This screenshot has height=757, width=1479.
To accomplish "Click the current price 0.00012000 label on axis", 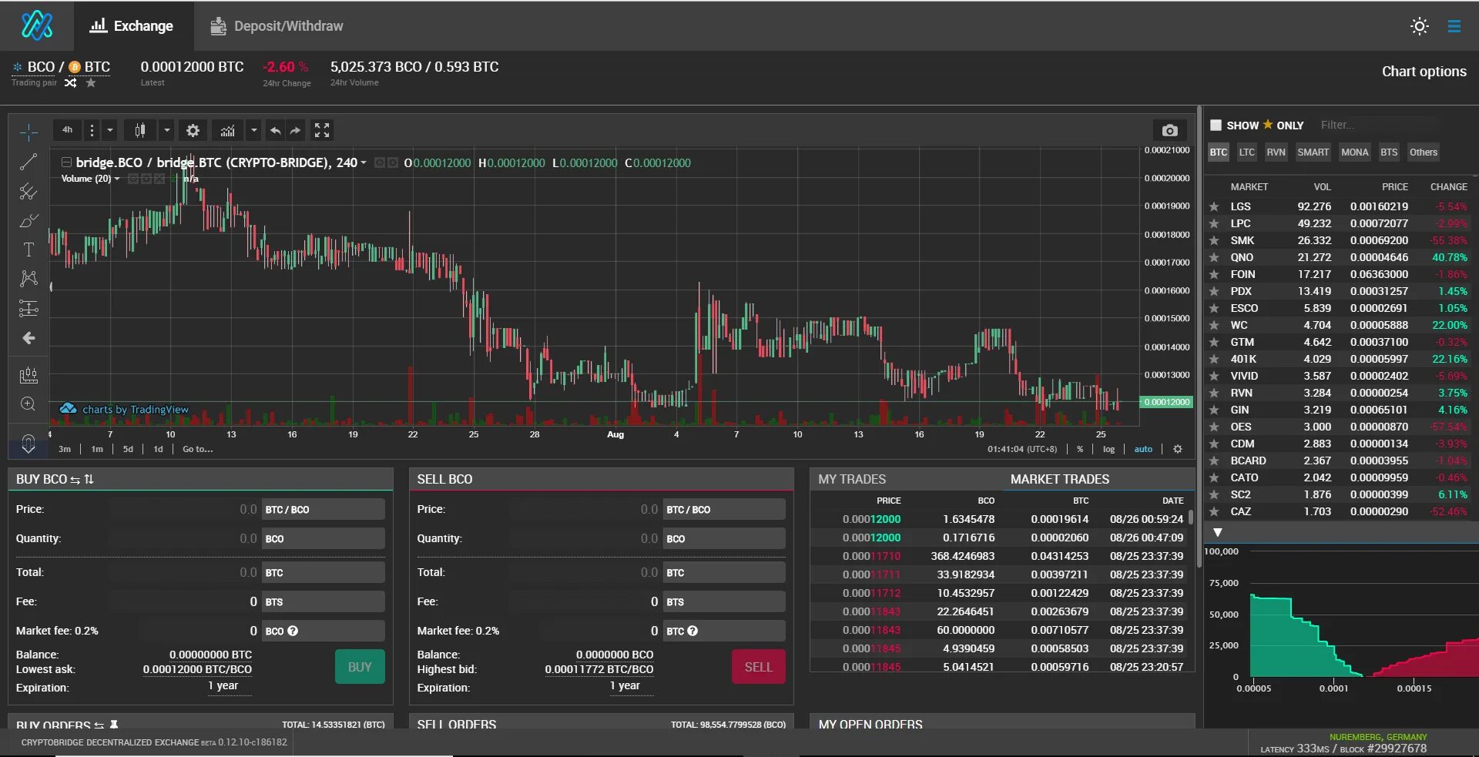I will [x=1165, y=402].
